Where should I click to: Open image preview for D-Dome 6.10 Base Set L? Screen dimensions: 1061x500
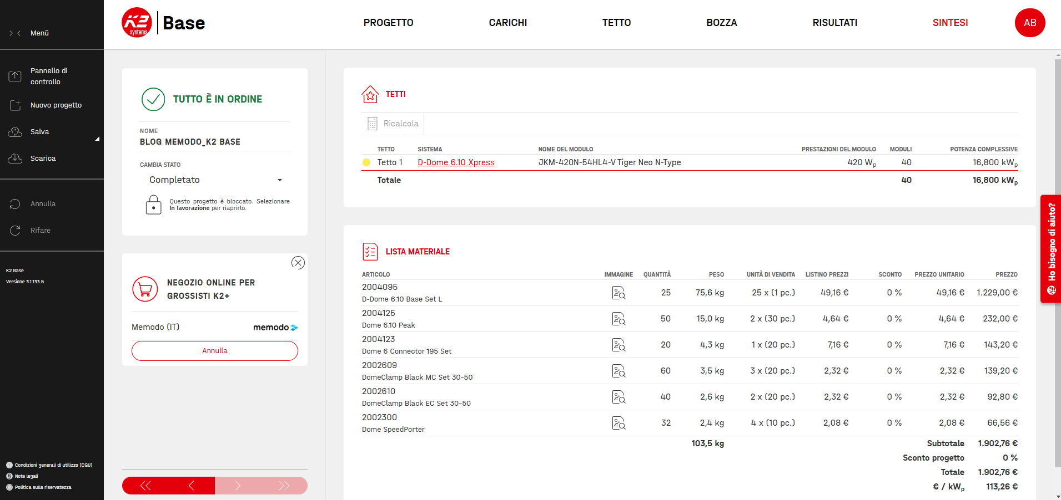click(619, 293)
